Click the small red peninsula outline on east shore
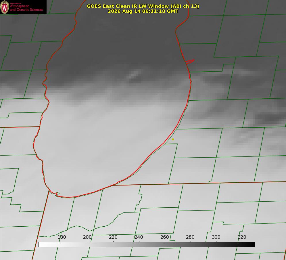 tap(190, 62)
